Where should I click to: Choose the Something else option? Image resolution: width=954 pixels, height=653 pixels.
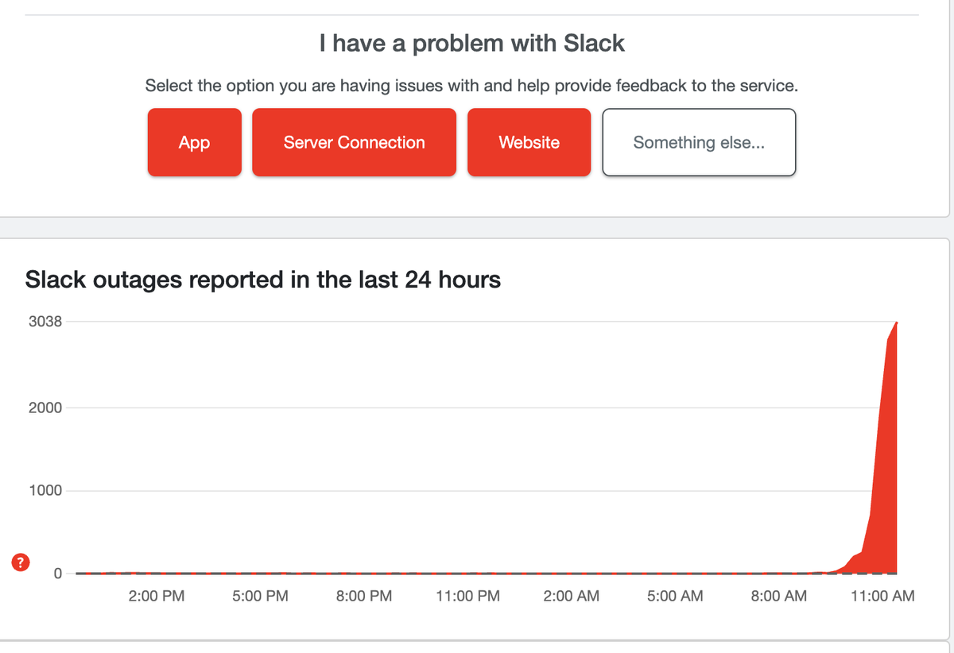coord(699,142)
